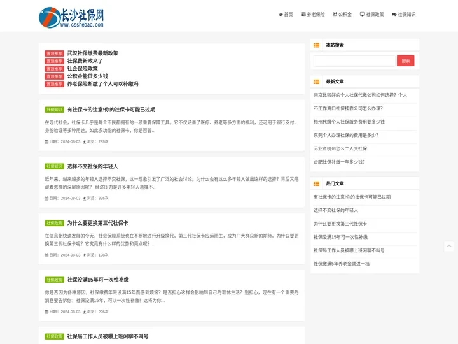The width and height of the screenshot is (458, 344).
Task: Open the 养老保险 menu item
Action: [x=313, y=14]
